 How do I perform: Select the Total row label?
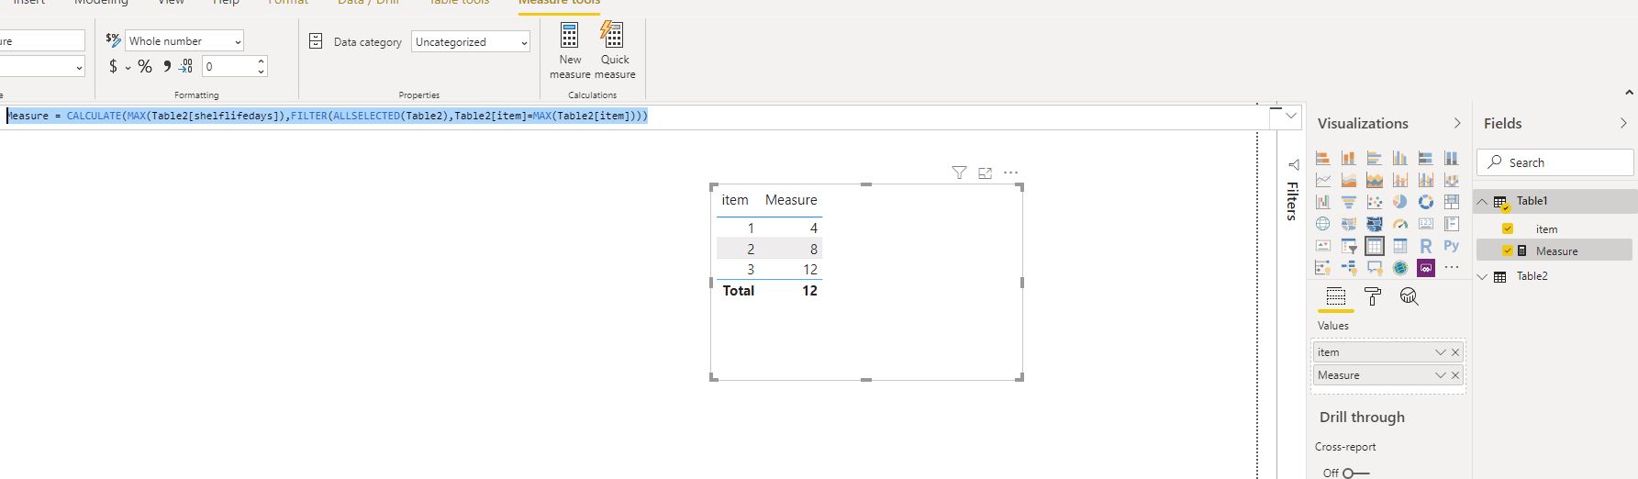click(x=738, y=291)
